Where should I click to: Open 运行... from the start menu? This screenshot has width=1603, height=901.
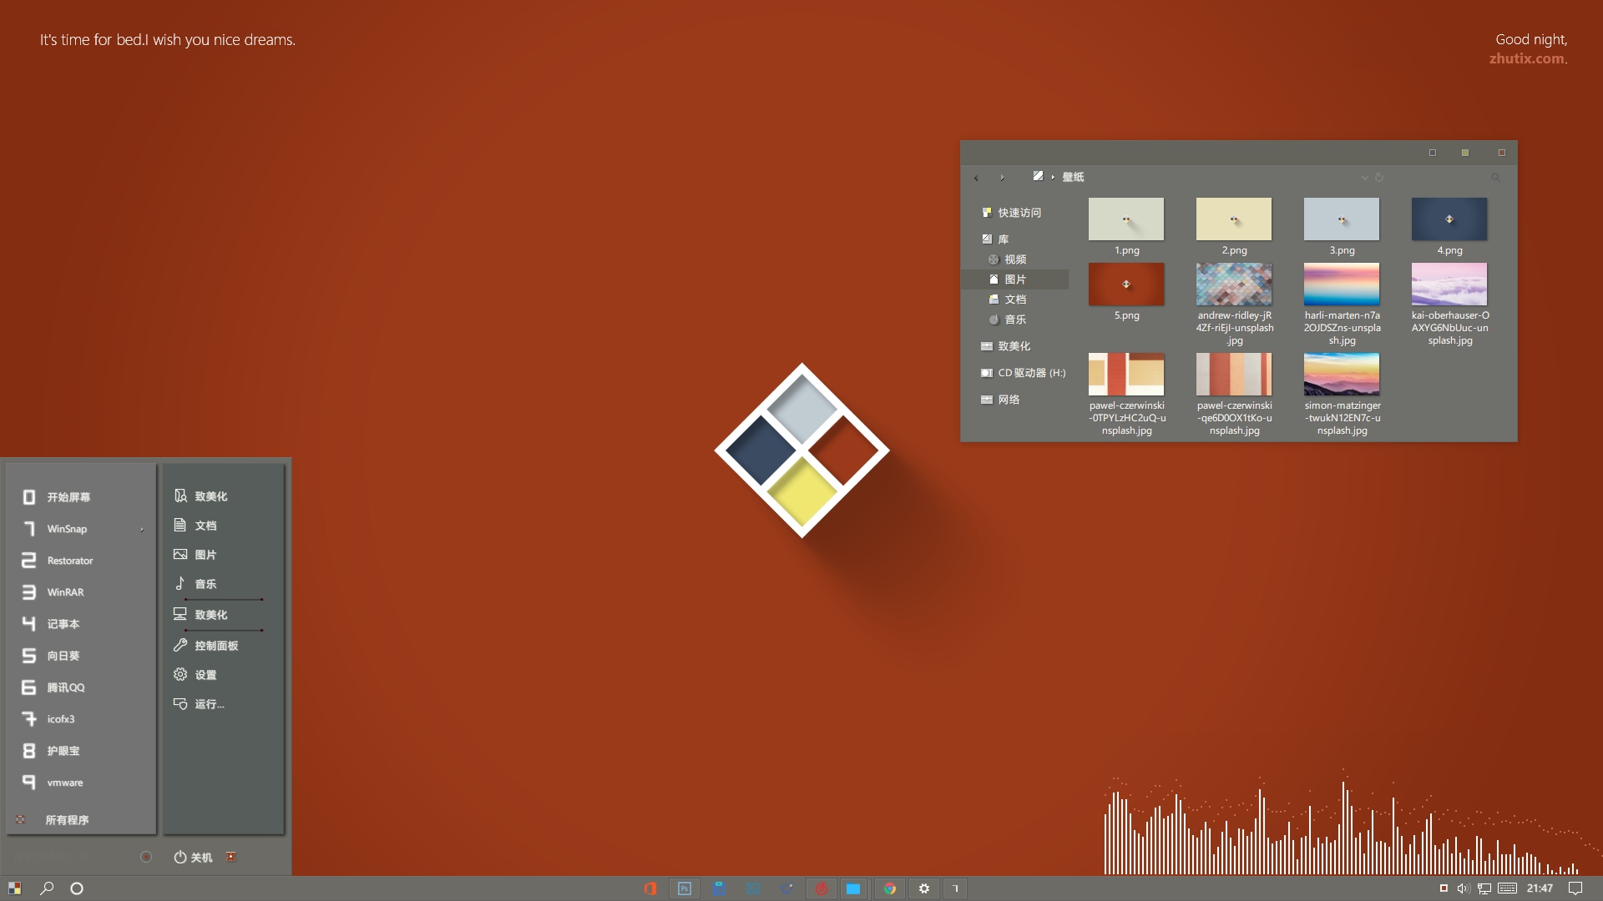(209, 704)
